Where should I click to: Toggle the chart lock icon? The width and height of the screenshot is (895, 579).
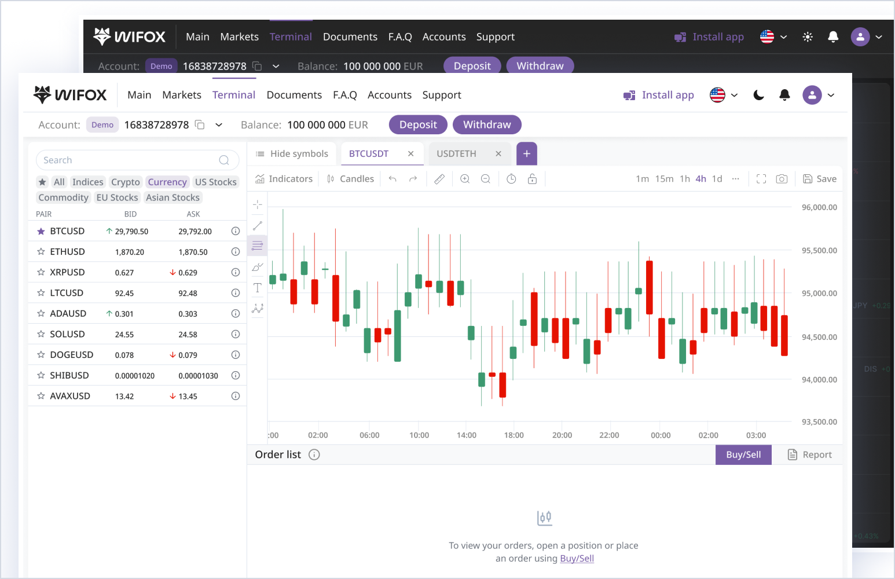click(x=532, y=179)
